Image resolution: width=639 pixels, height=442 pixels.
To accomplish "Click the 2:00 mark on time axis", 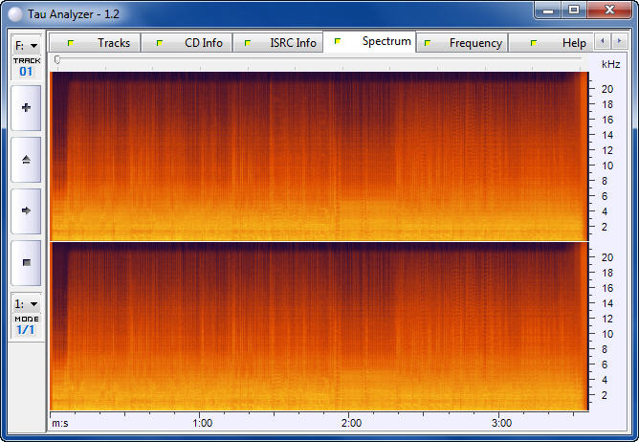I will point(351,422).
